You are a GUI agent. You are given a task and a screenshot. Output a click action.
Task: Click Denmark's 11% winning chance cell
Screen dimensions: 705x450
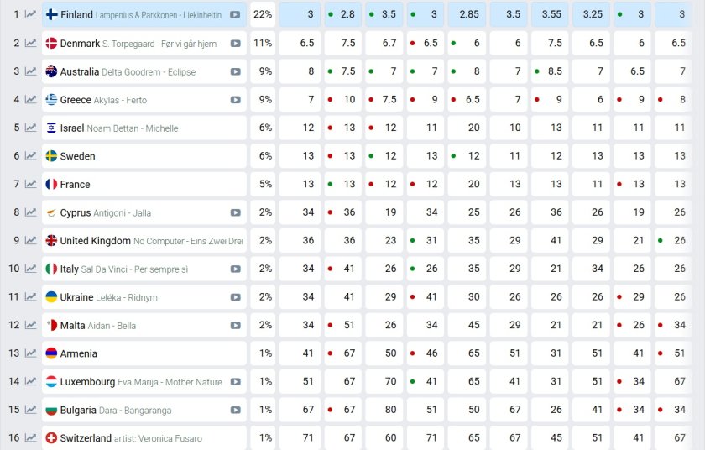click(263, 43)
